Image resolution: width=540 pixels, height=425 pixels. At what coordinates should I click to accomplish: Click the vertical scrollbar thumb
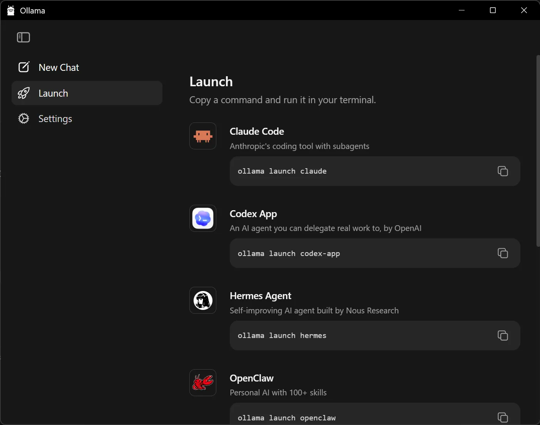click(538, 151)
